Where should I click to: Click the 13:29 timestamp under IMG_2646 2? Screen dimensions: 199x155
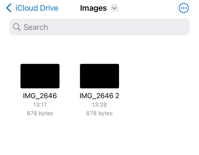[x=99, y=105]
